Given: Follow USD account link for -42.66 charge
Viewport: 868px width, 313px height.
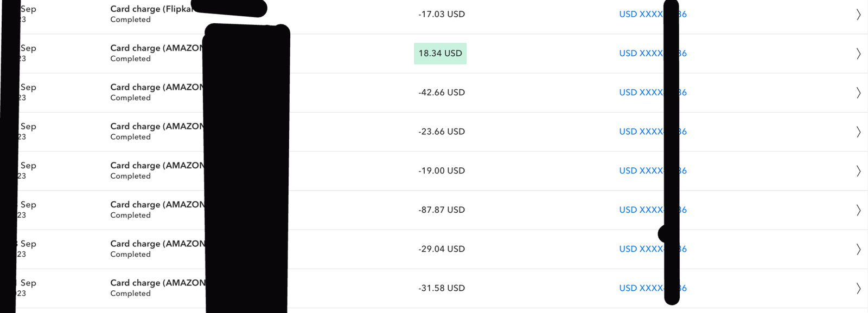Looking at the screenshot, I should click(x=641, y=93).
